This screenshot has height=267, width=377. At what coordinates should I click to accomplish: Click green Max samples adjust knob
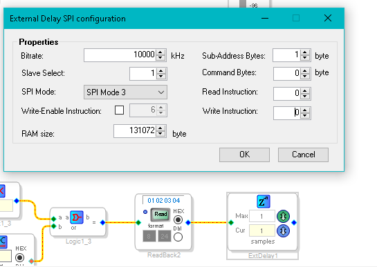click(x=283, y=216)
